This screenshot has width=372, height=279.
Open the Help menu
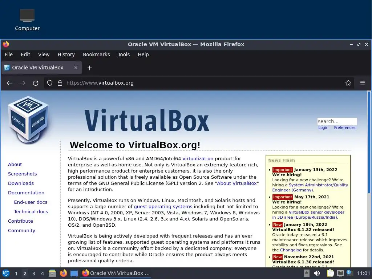(x=143, y=54)
